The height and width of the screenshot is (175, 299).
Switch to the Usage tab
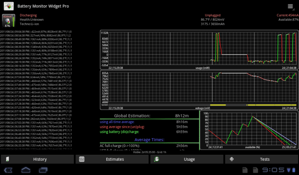pos(187,159)
